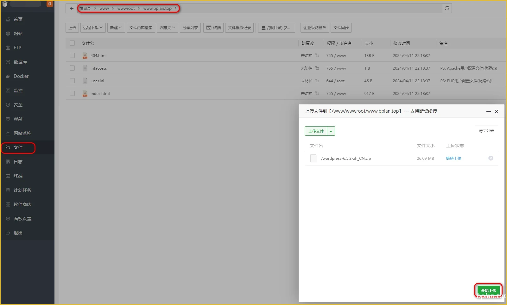This screenshot has width=507, height=305.
Task: Open the 分享列表 button
Action: click(190, 28)
